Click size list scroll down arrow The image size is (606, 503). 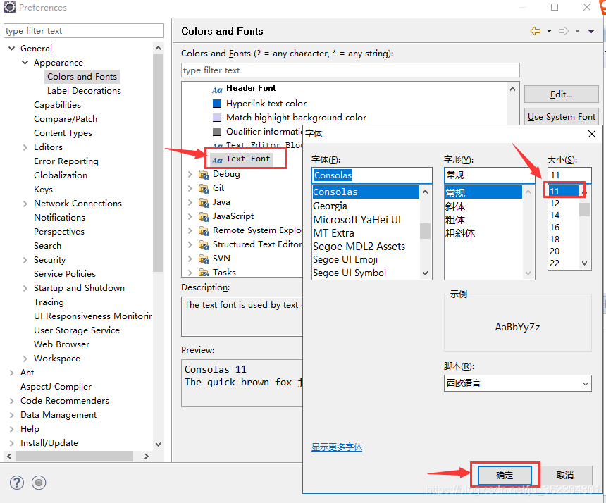584,263
